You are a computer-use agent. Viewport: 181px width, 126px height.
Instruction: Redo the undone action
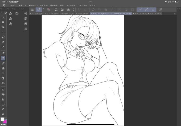pos(85,10)
